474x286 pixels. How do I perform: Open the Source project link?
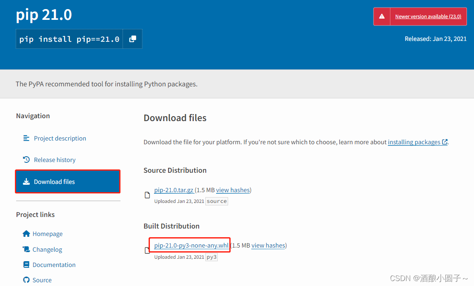42,280
